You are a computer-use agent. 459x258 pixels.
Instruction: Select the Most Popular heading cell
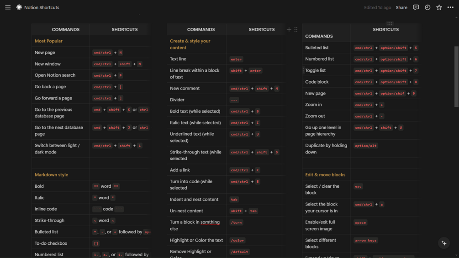pos(60,41)
